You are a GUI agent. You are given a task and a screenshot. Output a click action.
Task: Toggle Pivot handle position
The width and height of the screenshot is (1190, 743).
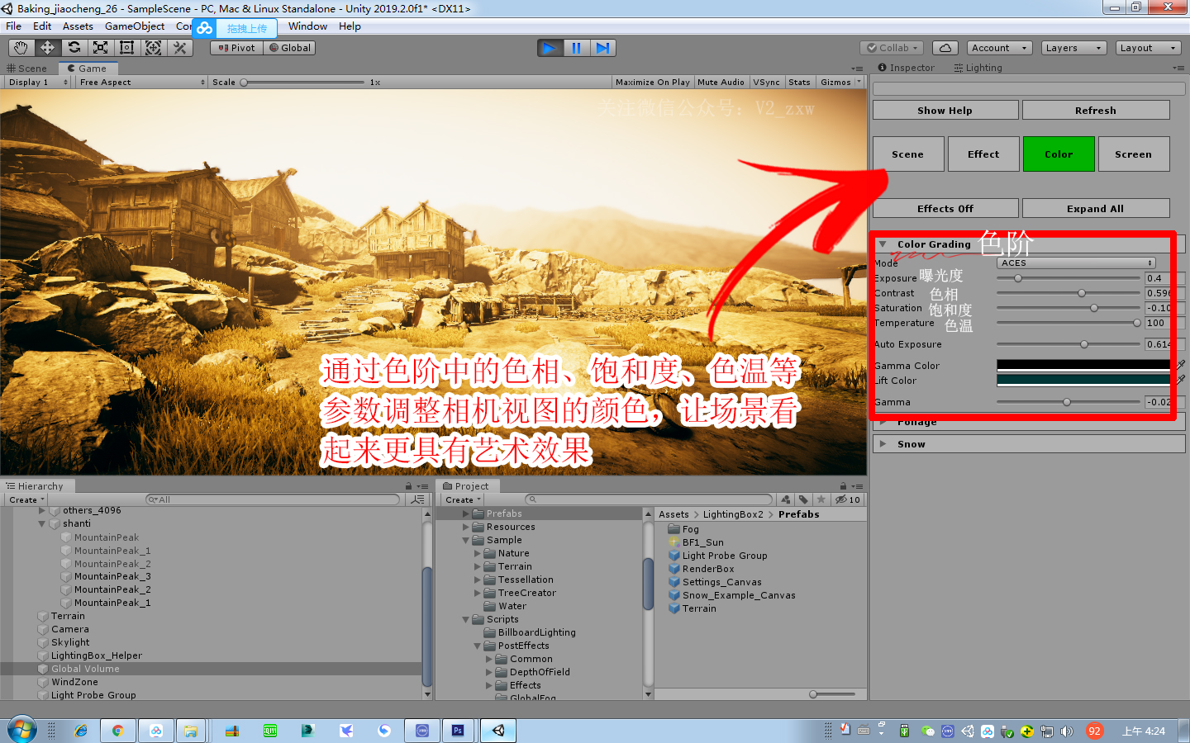click(x=236, y=48)
